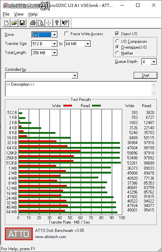The width and height of the screenshot is (162, 252).
Task: Click write value 45001
Action: (132, 210)
